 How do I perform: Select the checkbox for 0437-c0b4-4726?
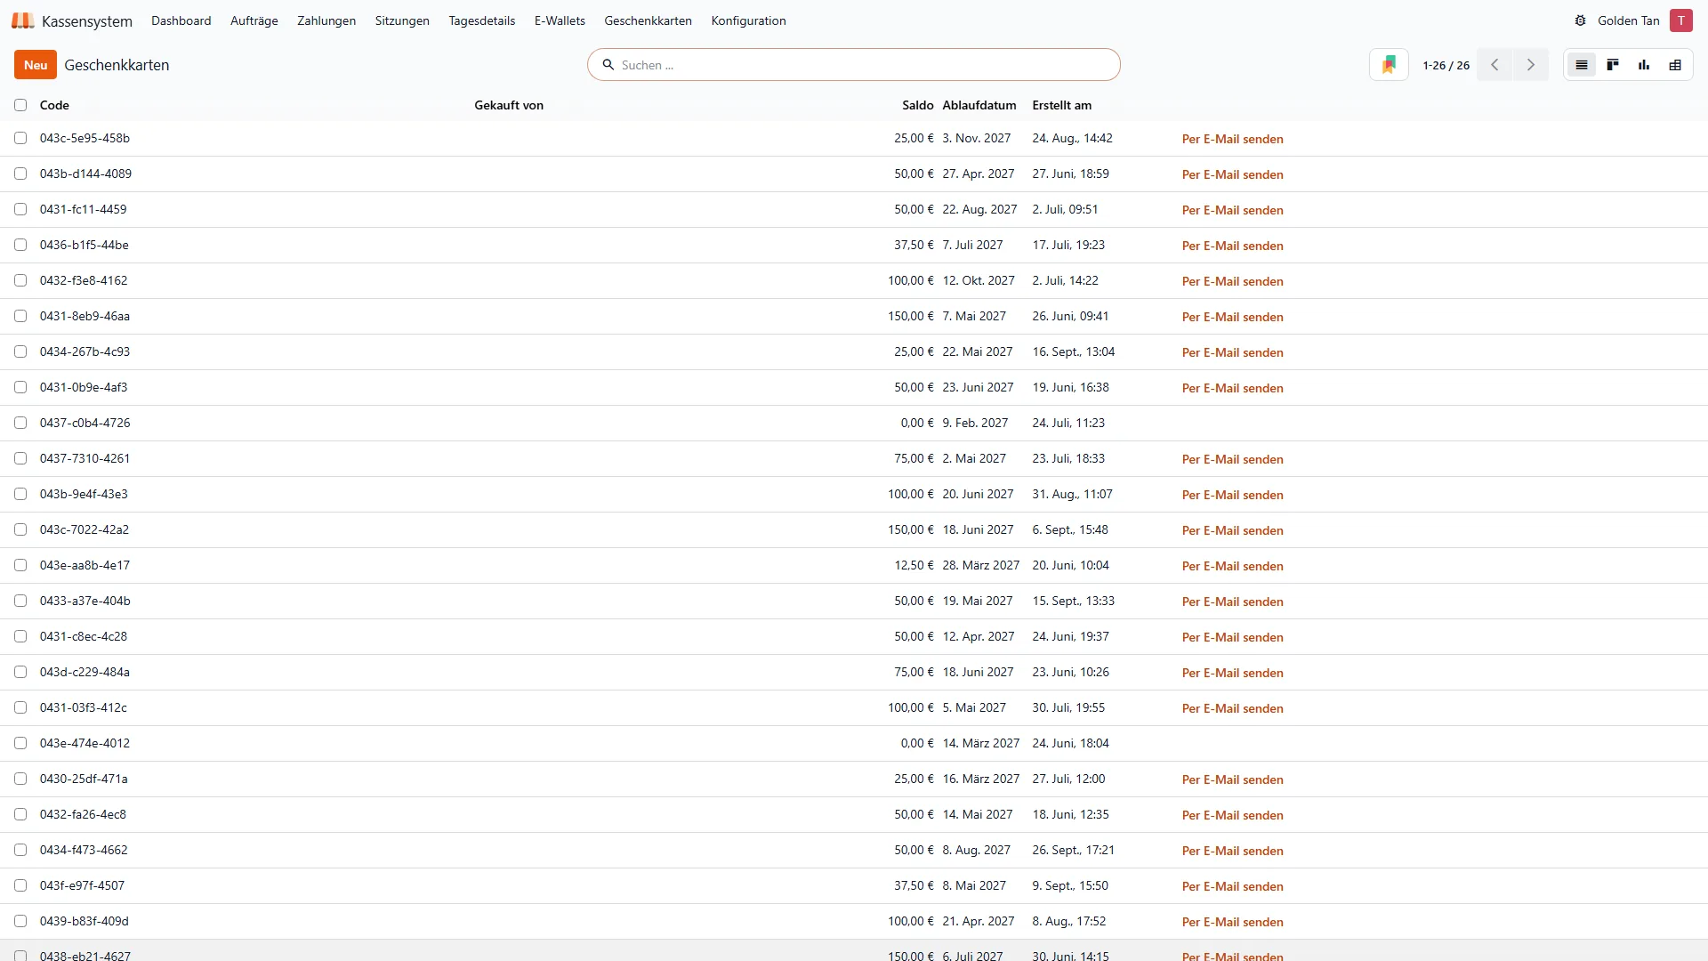pos(20,423)
